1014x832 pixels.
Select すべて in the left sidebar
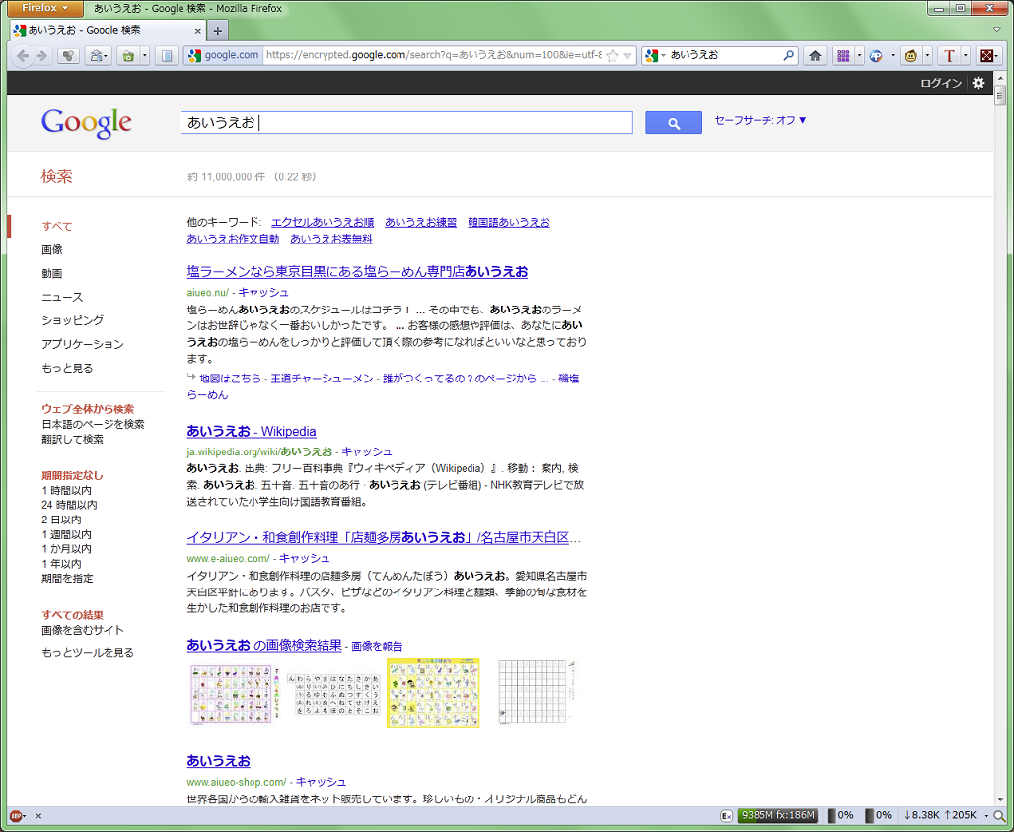[57, 226]
